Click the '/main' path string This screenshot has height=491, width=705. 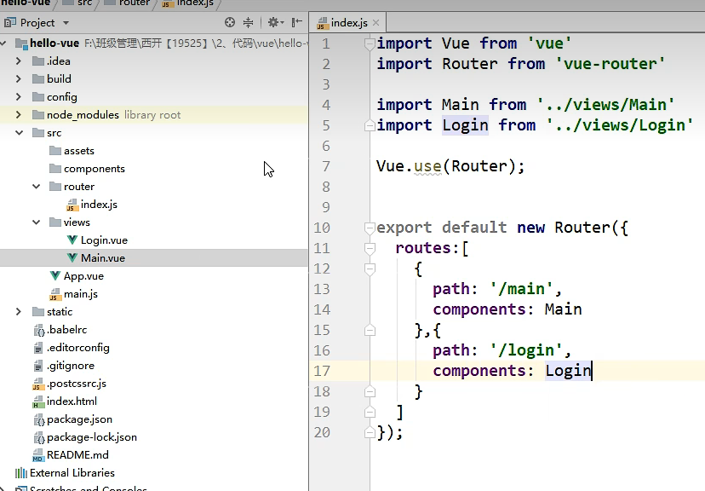[x=521, y=289]
